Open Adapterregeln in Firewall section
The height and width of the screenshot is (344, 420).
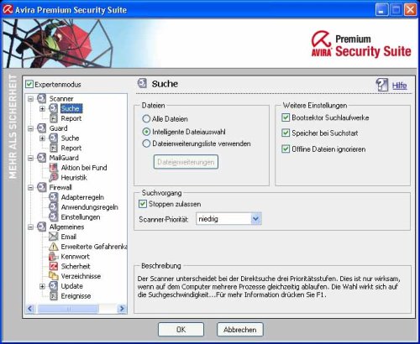(x=82, y=197)
